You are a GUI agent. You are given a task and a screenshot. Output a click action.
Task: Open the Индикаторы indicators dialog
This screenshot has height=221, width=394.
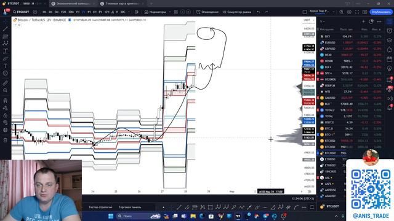click(x=155, y=12)
